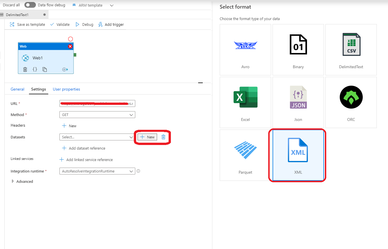Open the General tab
Screen dimensions: 388x249
(x=18, y=89)
